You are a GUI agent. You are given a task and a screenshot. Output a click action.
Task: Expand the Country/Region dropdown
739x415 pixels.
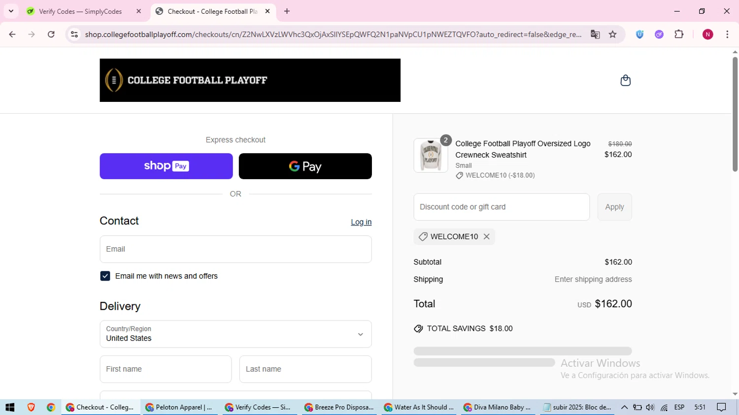point(235,334)
